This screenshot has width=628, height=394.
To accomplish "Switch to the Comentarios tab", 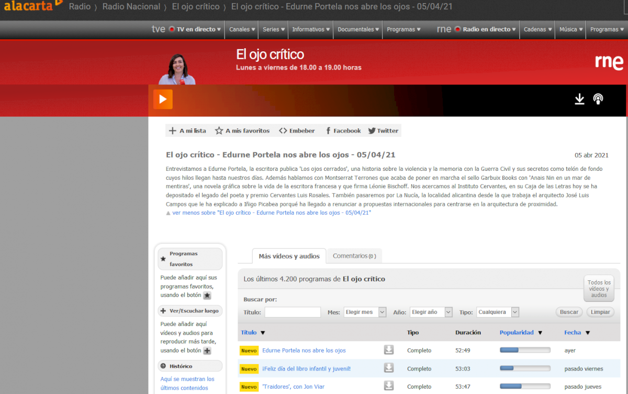I will [x=354, y=256].
